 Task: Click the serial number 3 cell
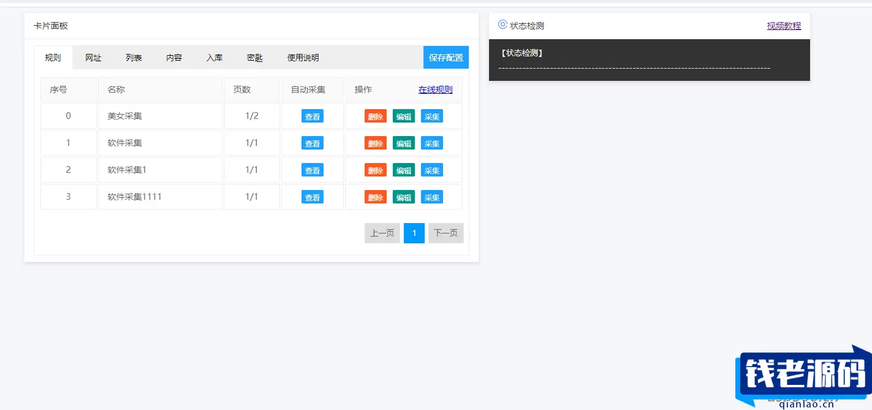[x=69, y=197]
